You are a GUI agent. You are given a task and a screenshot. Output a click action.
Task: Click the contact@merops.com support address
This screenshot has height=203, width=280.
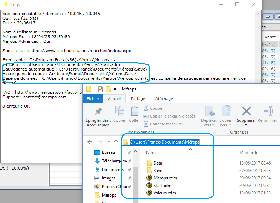[45, 97]
